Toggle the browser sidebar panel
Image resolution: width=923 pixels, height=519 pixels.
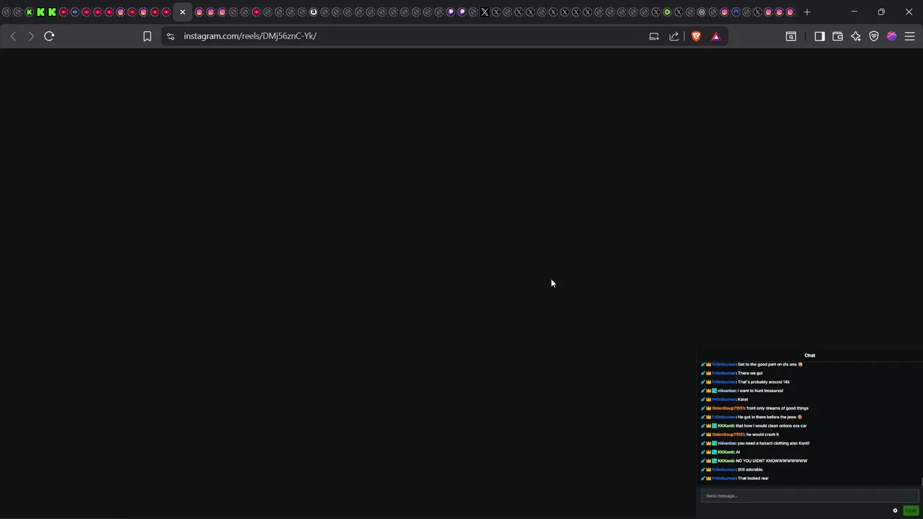(x=820, y=36)
